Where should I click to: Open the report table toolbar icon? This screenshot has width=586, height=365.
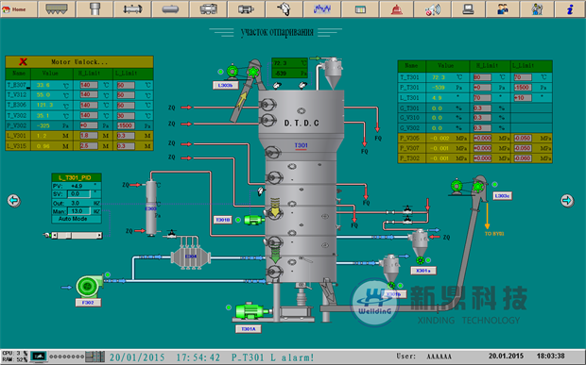tap(360, 8)
